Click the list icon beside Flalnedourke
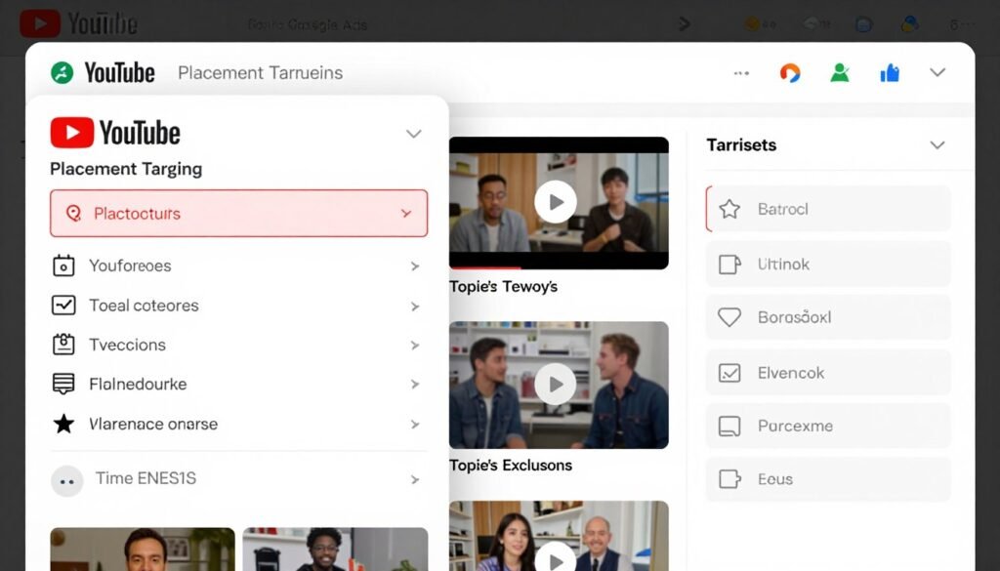 click(63, 384)
